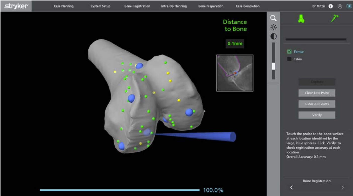Select the brightness sun icon
This screenshot has height=196, width=353.
[273, 27]
